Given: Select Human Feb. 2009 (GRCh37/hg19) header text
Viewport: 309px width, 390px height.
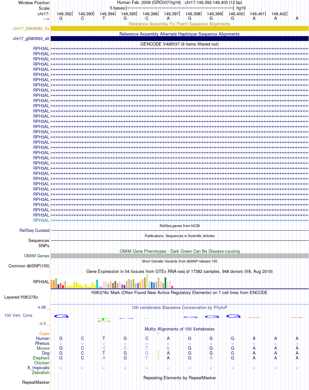Looking at the screenshot, I should click(x=149, y=3).
